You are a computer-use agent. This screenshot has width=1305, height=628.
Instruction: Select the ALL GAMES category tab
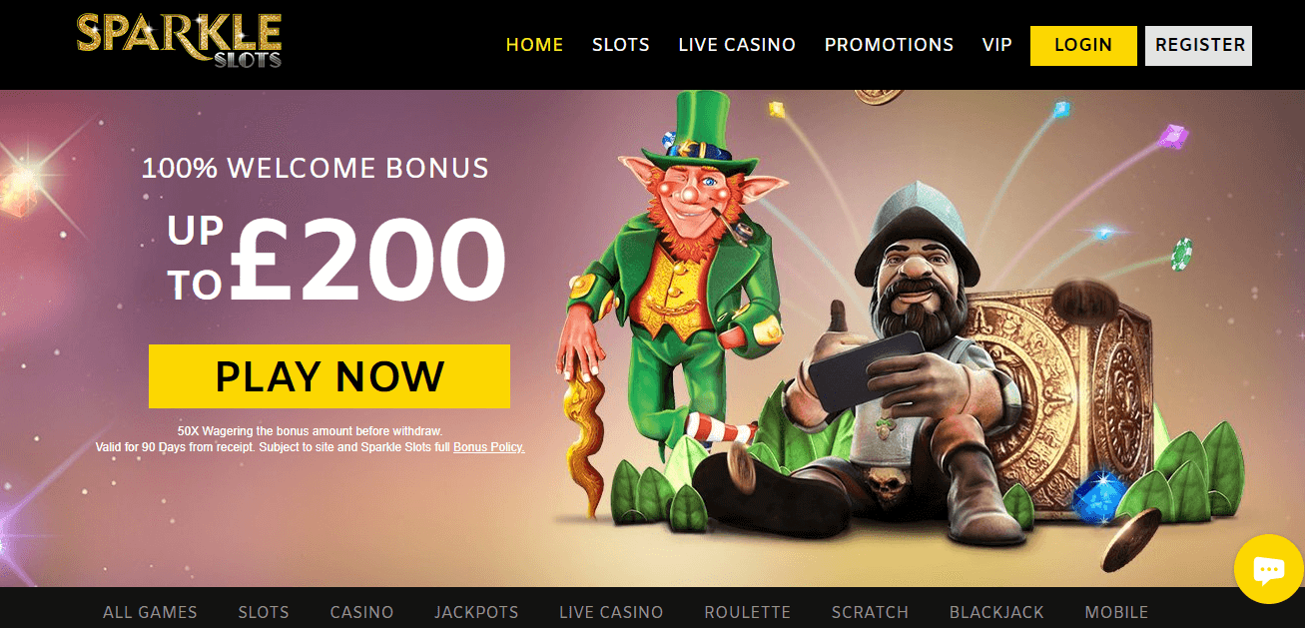click(150, 612)
